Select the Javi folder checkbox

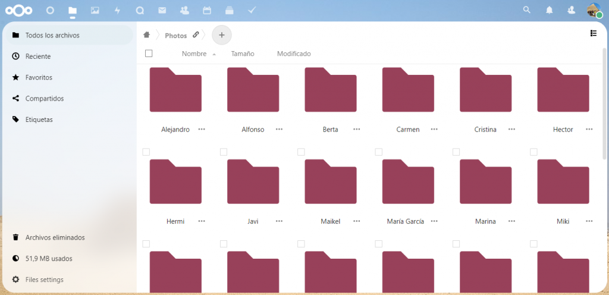point(224,152)
